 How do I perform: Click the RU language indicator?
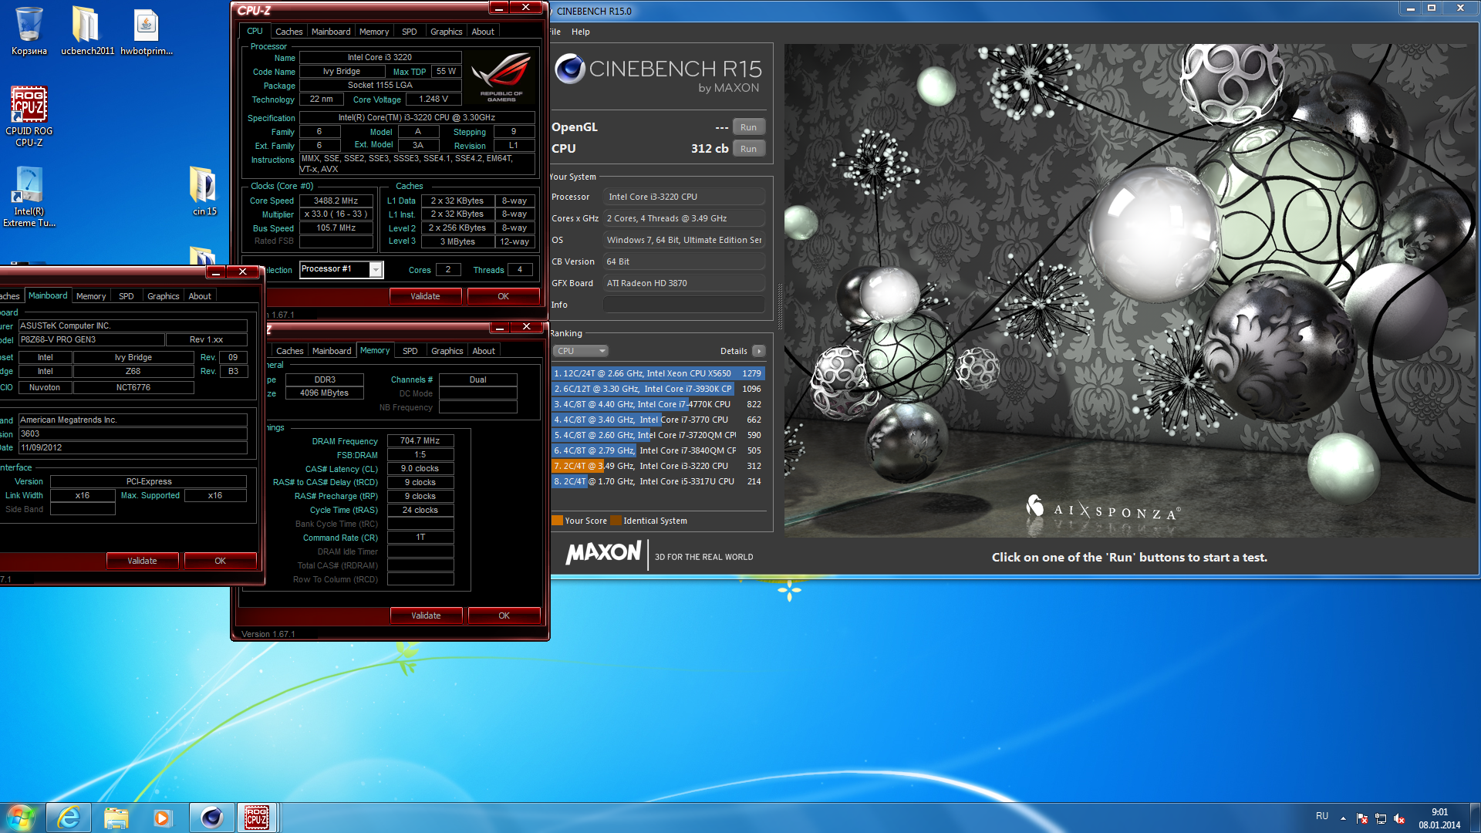1322,816
